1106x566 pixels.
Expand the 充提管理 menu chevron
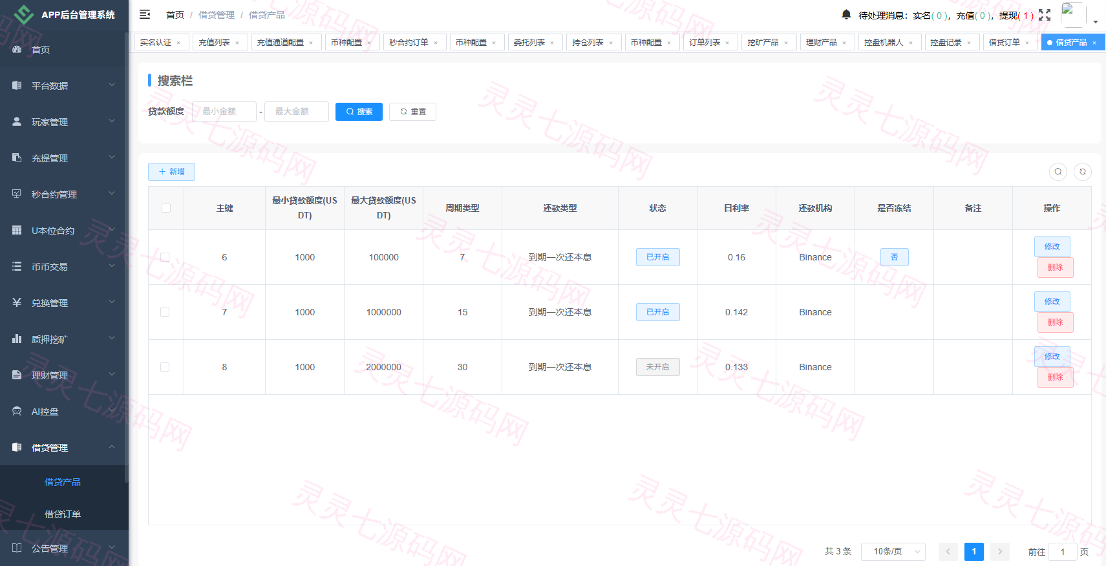[x=112, y=157]
